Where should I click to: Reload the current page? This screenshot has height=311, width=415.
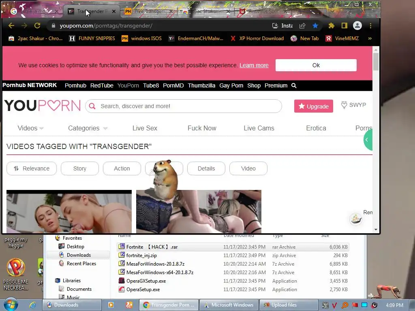click(x=37, y=26)
